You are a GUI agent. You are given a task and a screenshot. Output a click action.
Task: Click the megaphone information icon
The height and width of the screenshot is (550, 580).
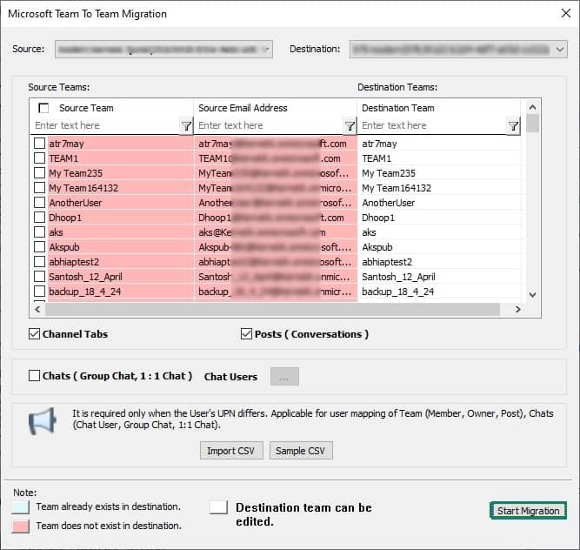point(43,421)
